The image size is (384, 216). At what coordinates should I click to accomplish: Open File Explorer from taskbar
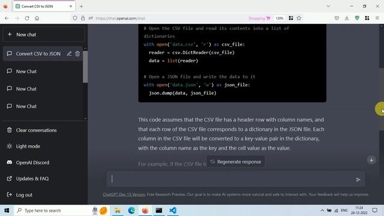coord(118,211)
